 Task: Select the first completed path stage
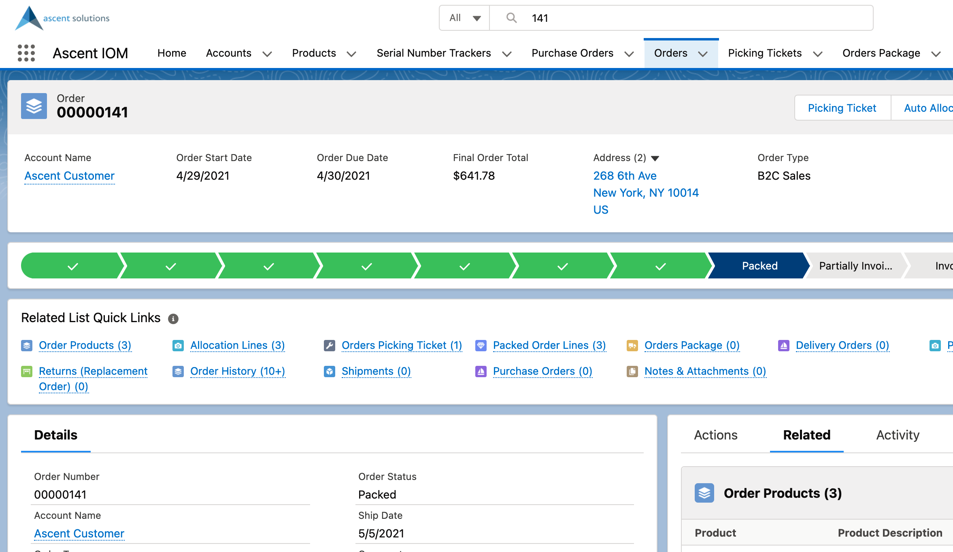pos(72,266)
